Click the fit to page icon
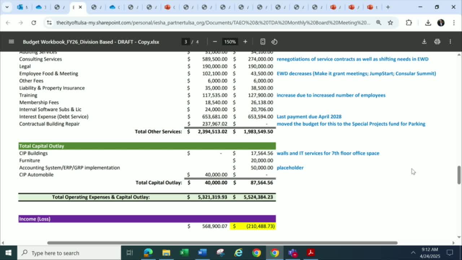462x260 pixels. click(x=263, y=42)
